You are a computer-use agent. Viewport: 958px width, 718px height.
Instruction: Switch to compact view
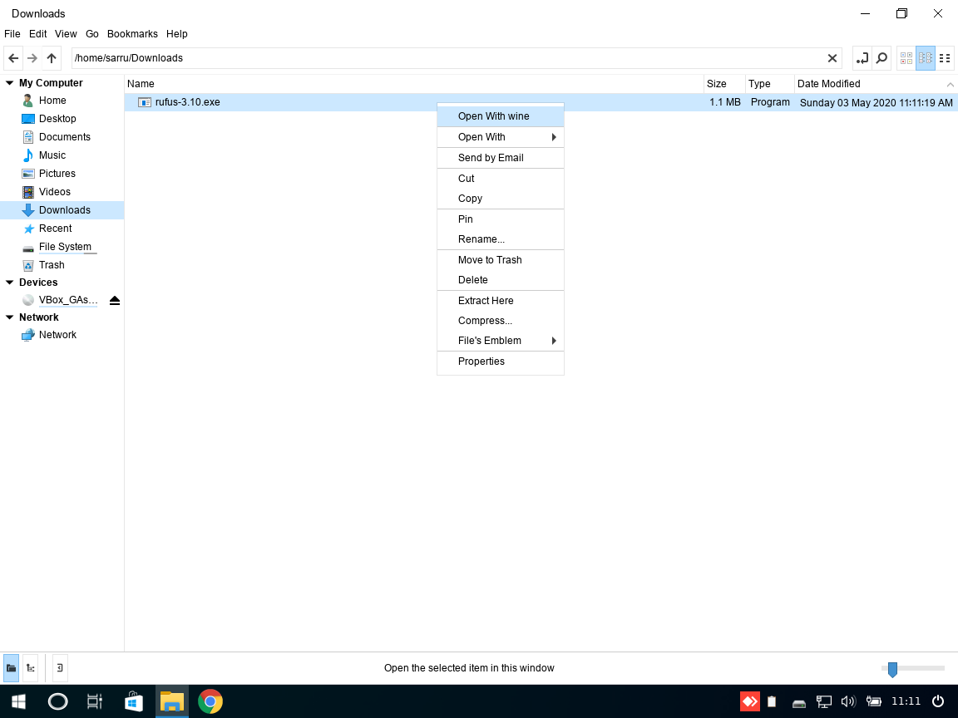click(926, 58)
